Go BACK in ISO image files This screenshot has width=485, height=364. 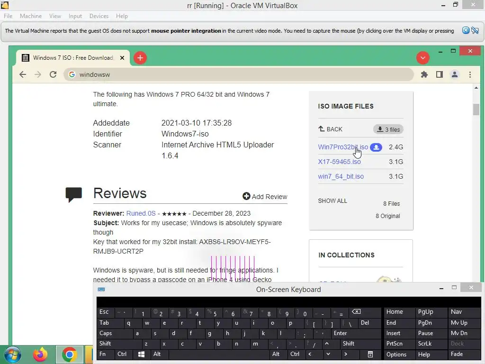coord(330,129)
